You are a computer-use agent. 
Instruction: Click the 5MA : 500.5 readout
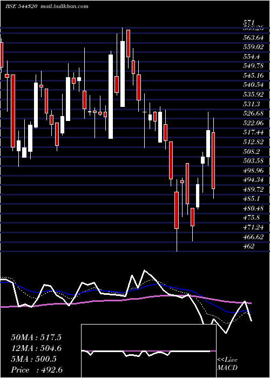33,359
